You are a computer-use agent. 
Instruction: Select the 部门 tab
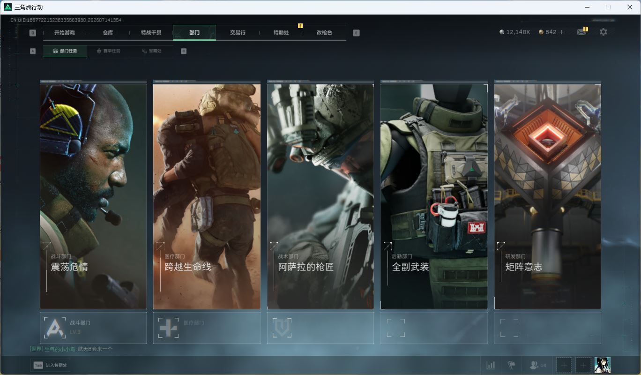pos(194,33)
